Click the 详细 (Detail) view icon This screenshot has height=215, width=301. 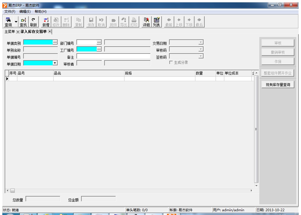(146, 22)
